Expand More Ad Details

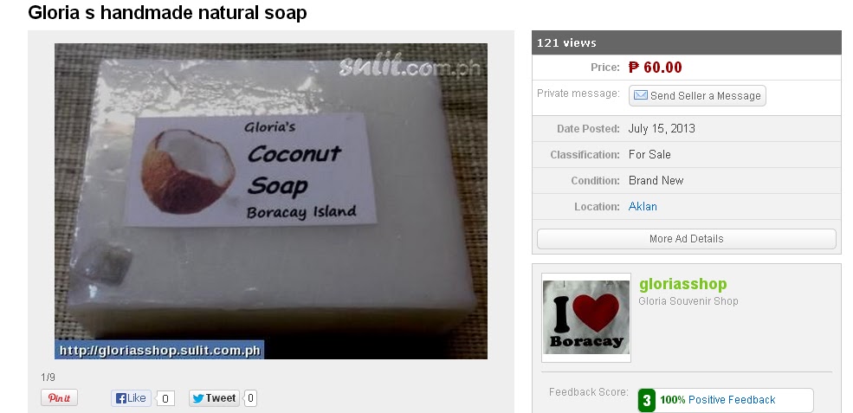pyautogui.click(x=687, y=239)
